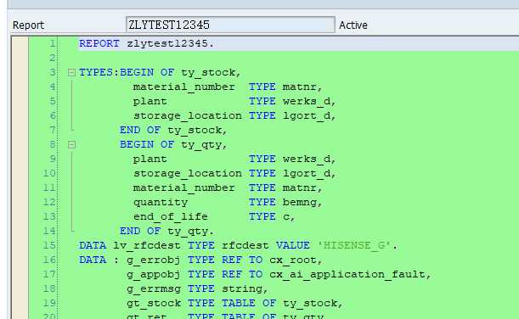
Task: Click plant field on line 9
Action: [150, 159]
